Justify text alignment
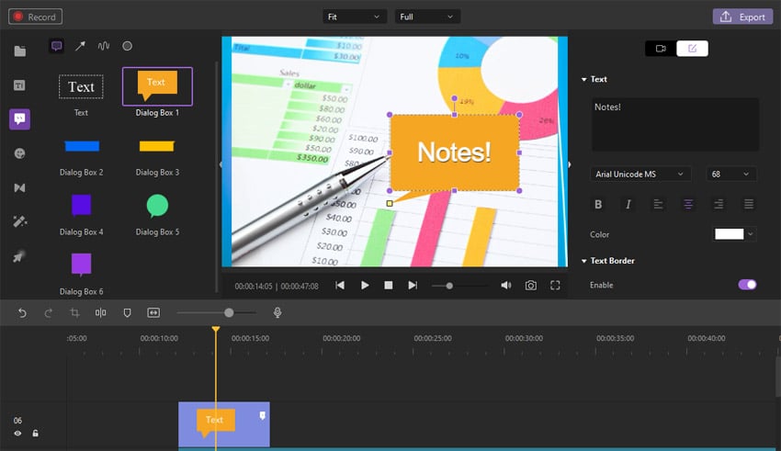 coord(749,204)
